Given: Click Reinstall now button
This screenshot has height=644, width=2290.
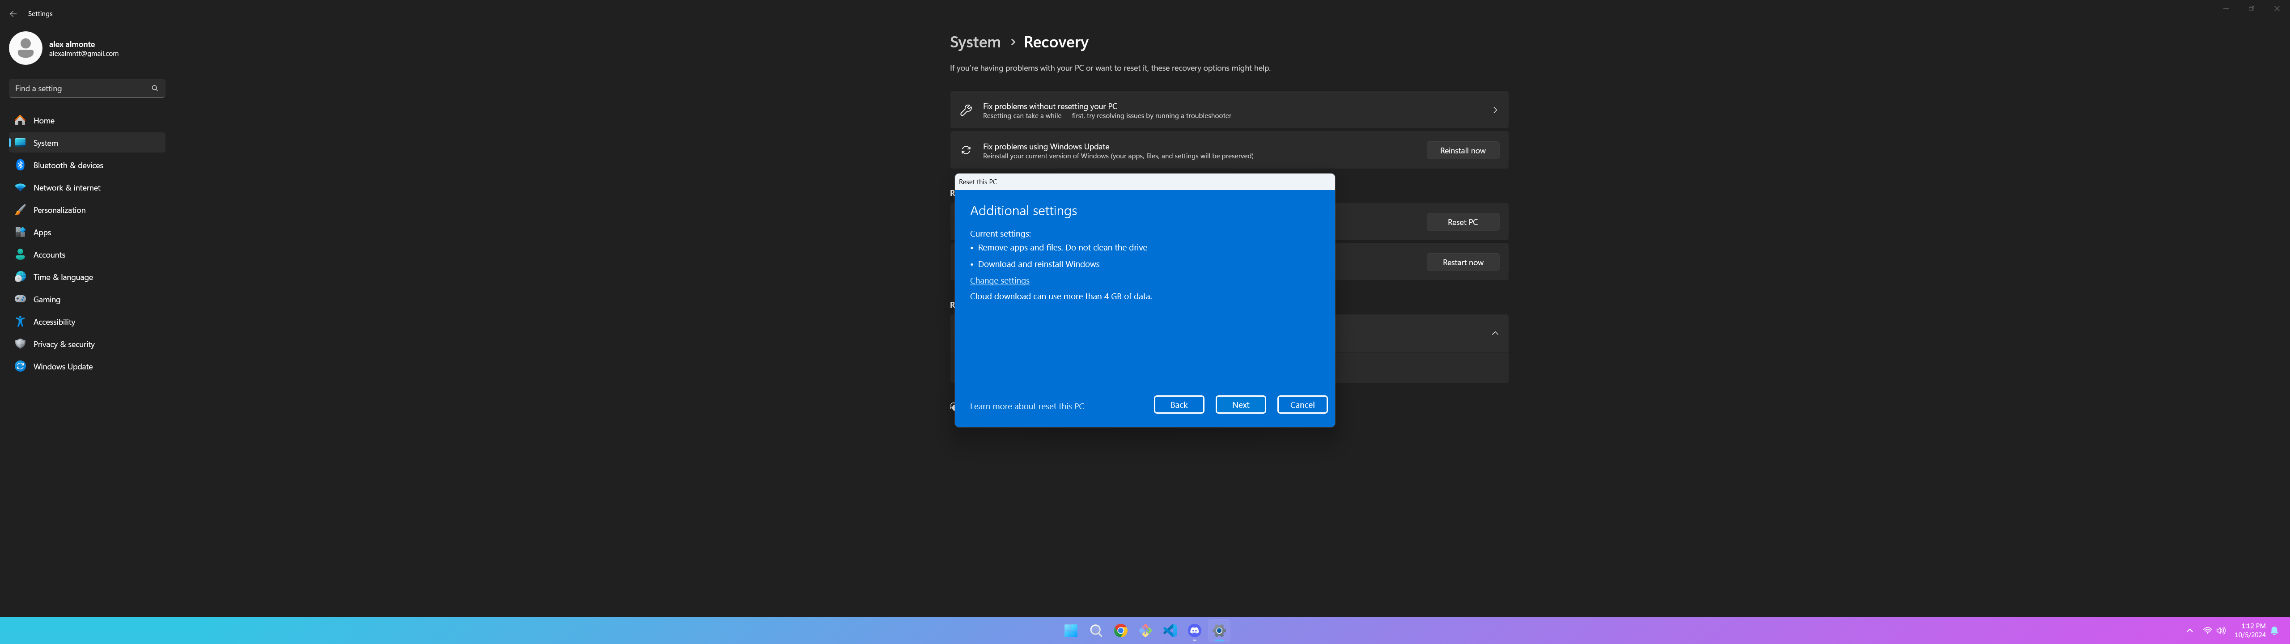Looking at the screenshot, I should click(x=1463, y=150).
